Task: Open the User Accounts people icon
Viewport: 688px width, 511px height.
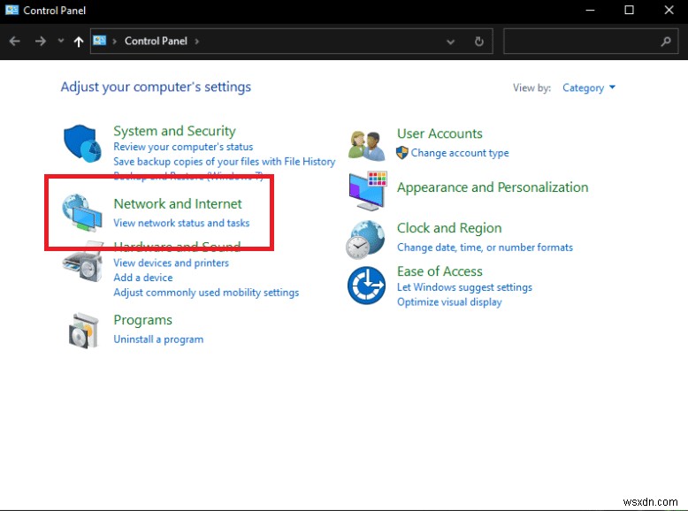Action: [364, 145]
